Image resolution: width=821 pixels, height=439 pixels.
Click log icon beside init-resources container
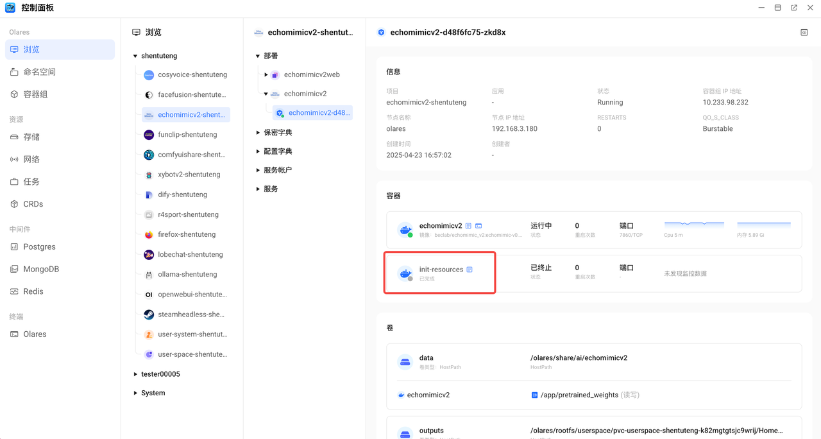click(x=470, y=270)
